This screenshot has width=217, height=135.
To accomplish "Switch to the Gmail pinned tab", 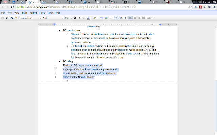I will tap(6, 2).
